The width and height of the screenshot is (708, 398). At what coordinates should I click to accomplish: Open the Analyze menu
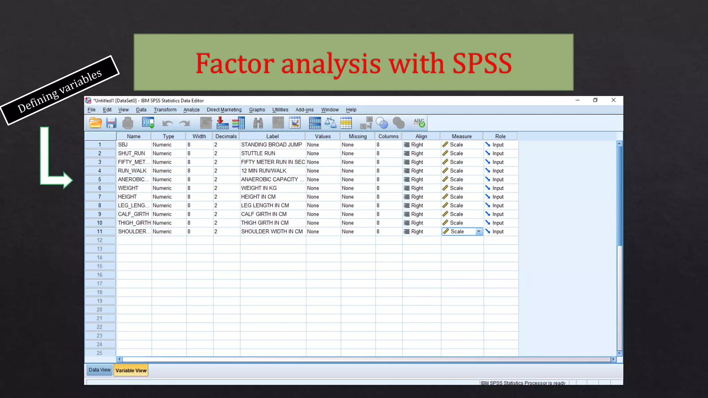point(191,110)
